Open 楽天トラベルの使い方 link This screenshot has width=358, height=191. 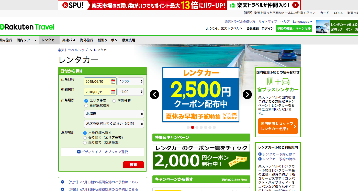(x=240, y=22)
